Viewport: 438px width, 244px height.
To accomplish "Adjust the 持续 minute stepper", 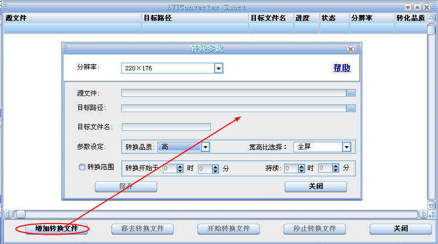I will pyautogui.click(x=335, y=168).
